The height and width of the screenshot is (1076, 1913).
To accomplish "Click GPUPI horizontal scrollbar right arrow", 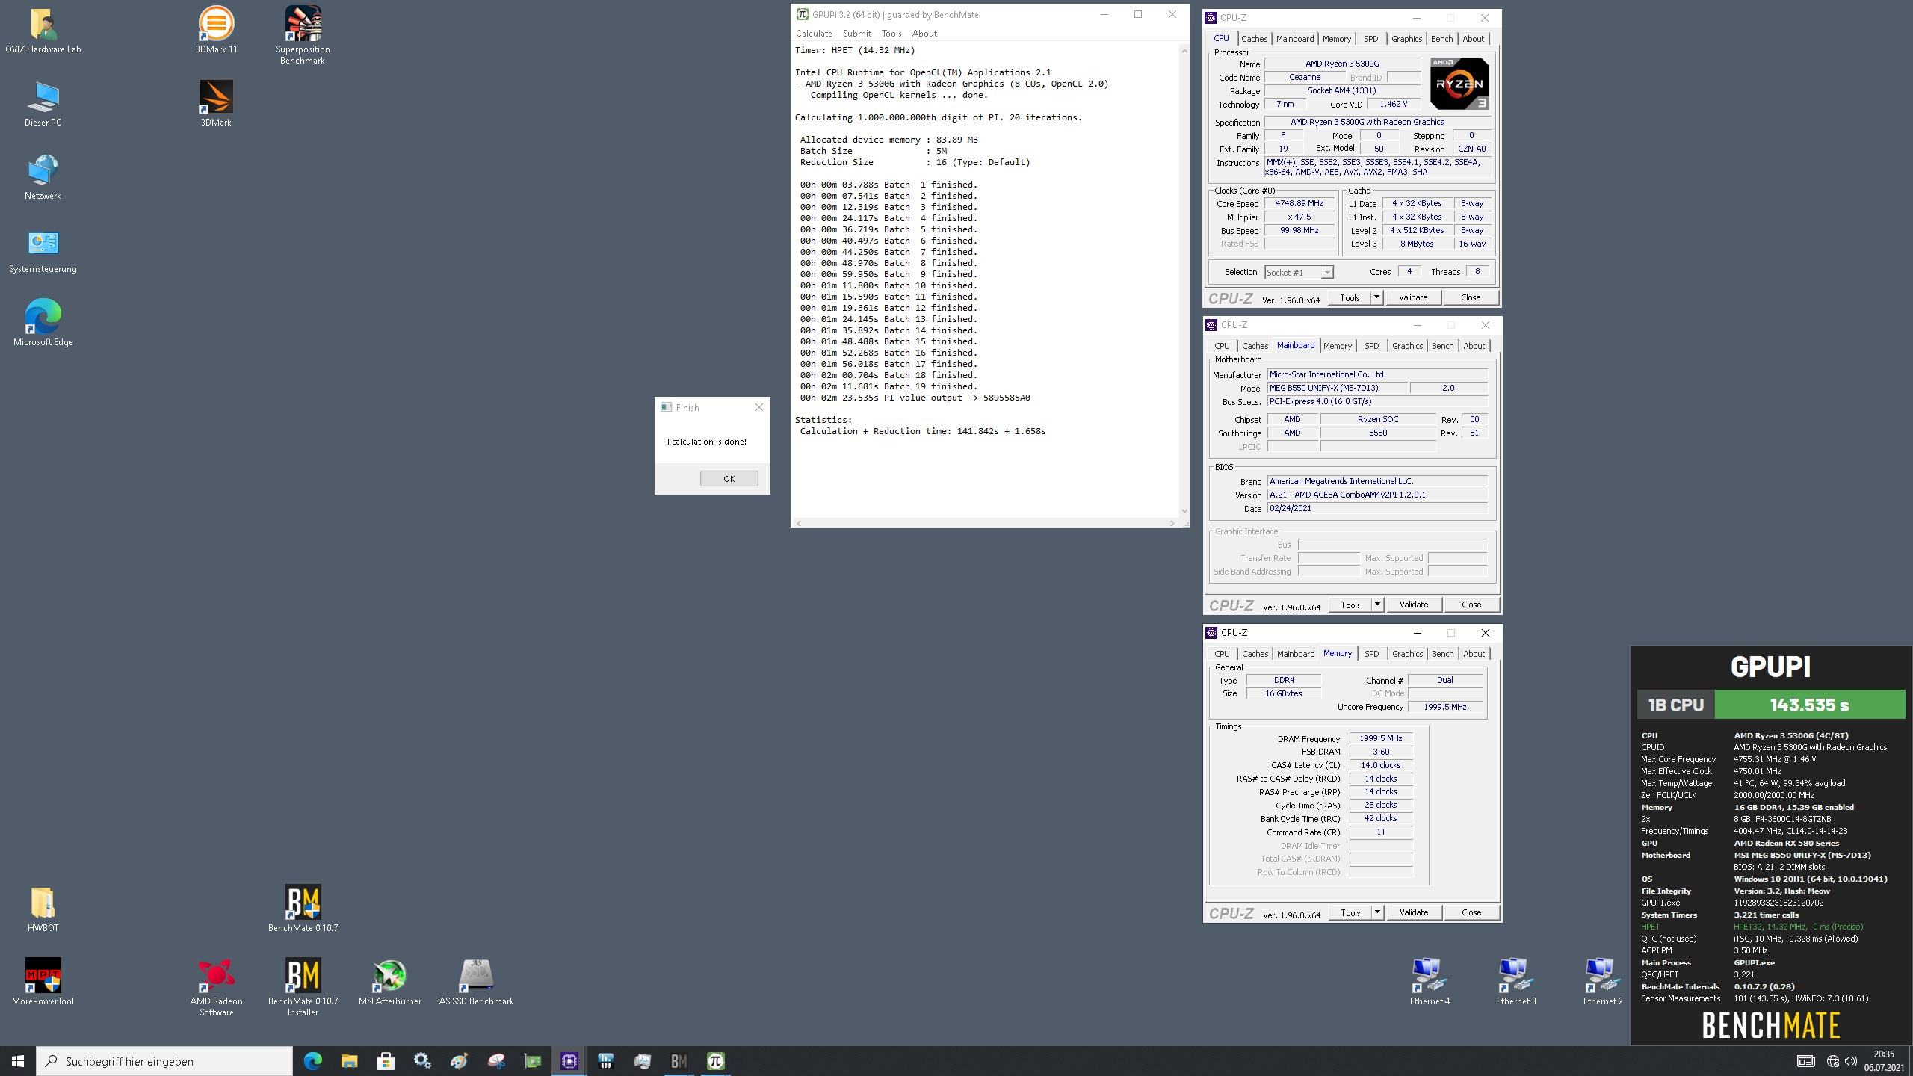I will coord(1171,523).
